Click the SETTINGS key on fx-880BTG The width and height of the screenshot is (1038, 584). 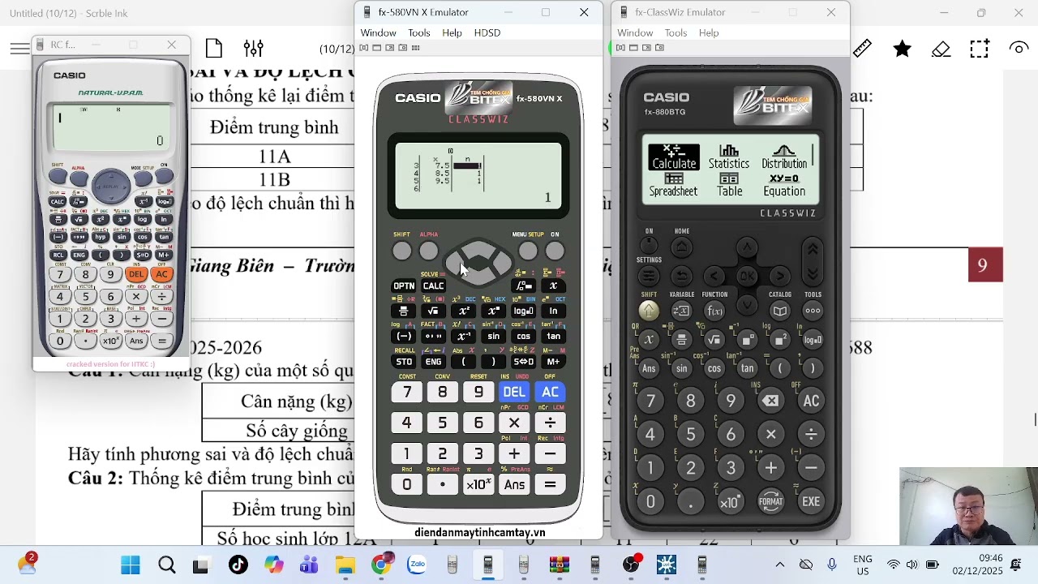coord(649,276)
